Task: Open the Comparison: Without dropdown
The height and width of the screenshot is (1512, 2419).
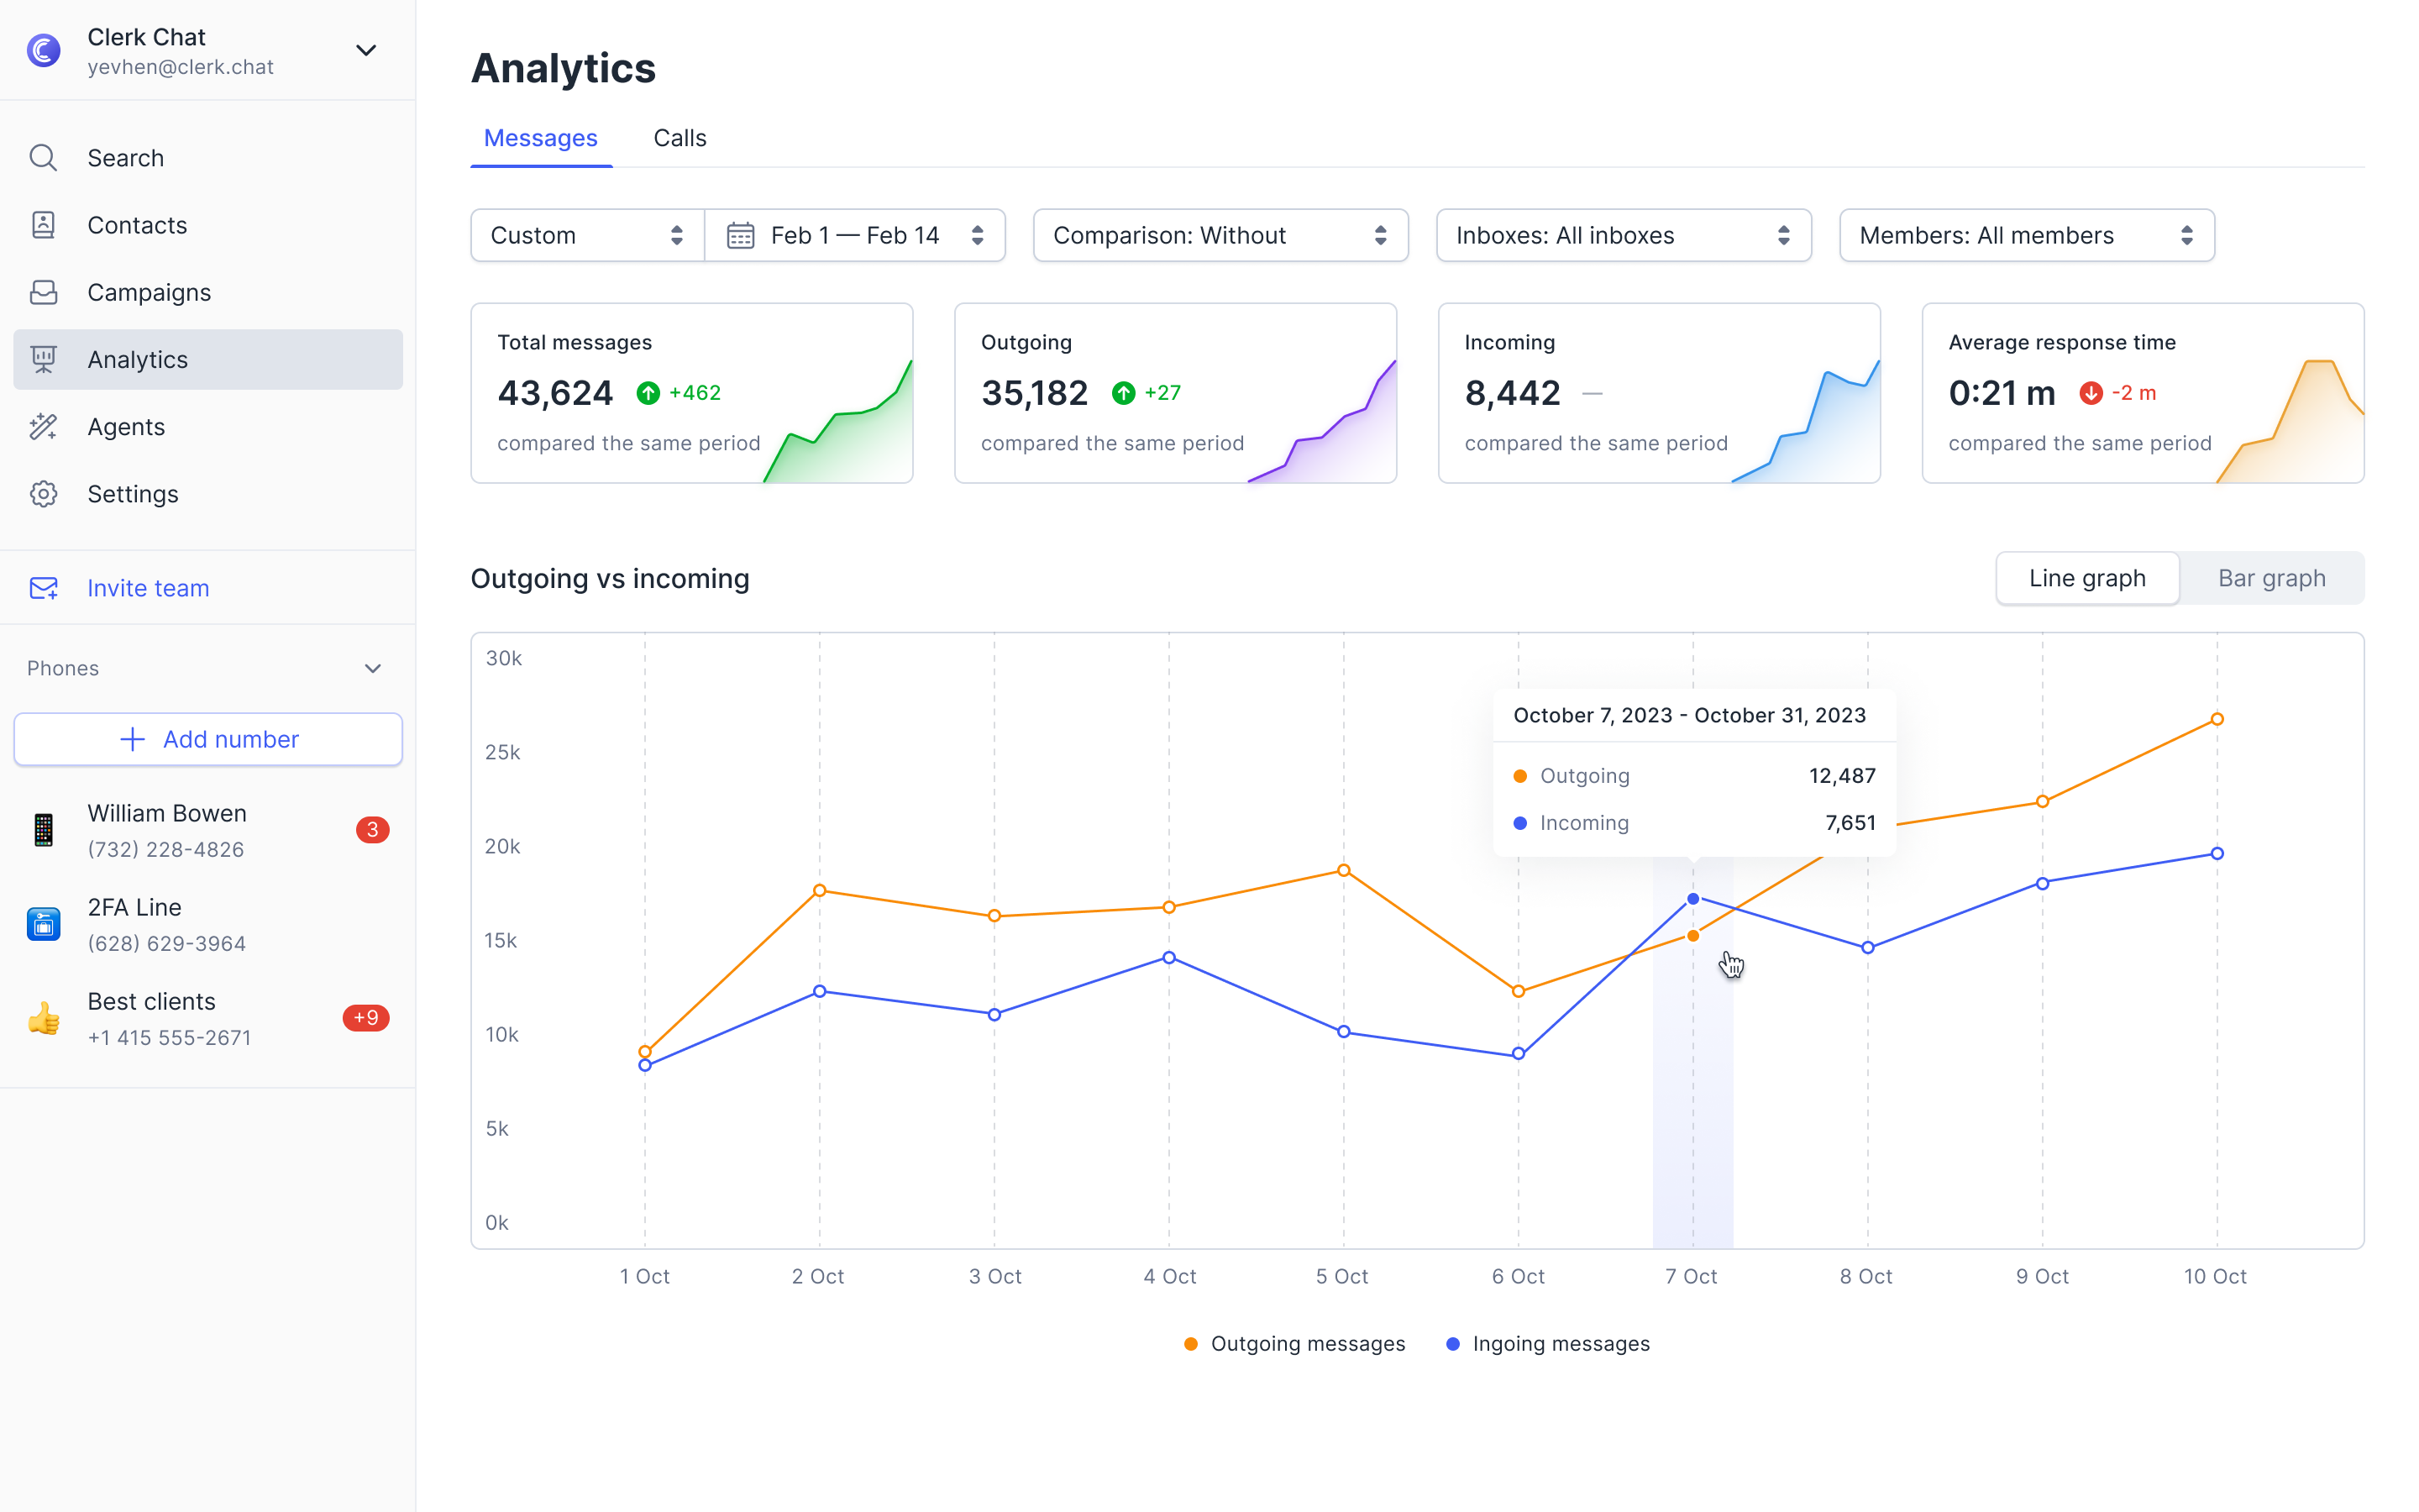Action: [x=1220, y=236]
